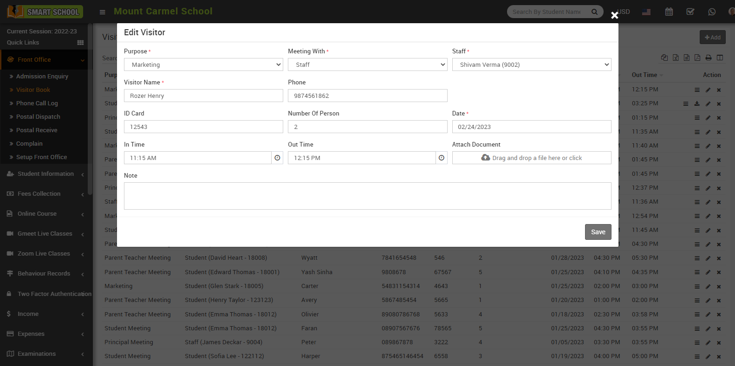
Task: Click the attach document drop area
Action: (x=531, y=158)
